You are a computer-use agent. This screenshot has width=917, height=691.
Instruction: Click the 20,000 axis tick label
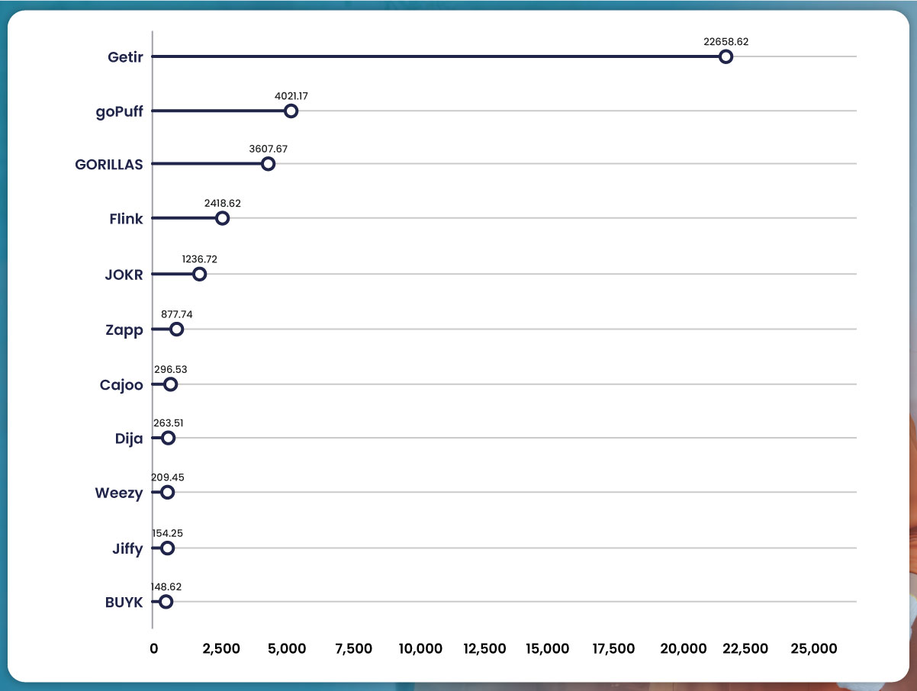(x=683, y=649)
